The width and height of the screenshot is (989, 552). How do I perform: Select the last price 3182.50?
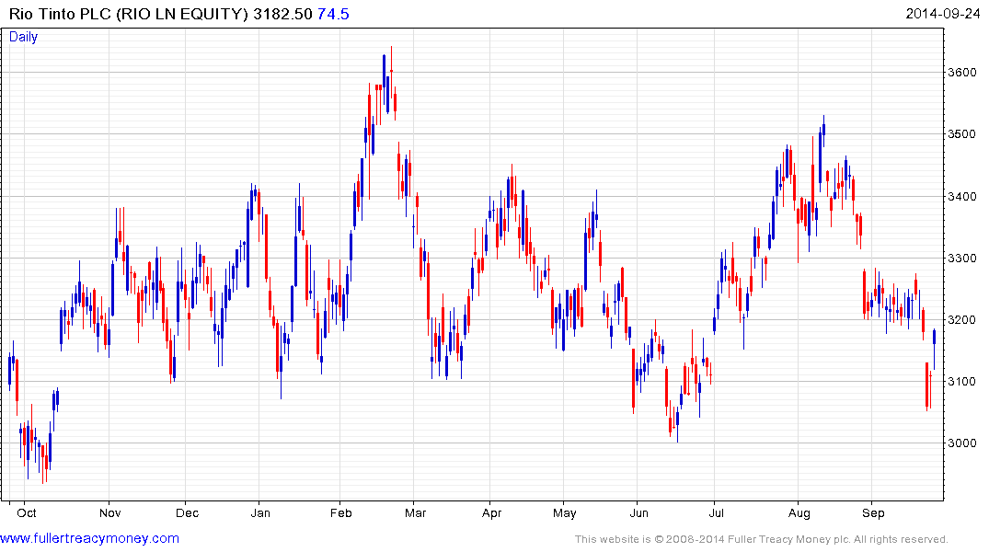(282, 14)
